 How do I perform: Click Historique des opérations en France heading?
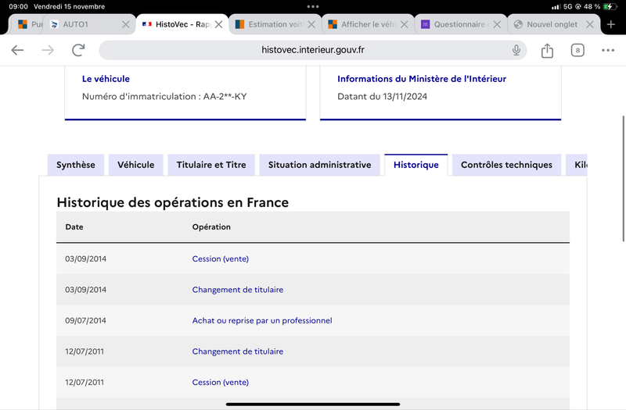click(x=172, y=202)
